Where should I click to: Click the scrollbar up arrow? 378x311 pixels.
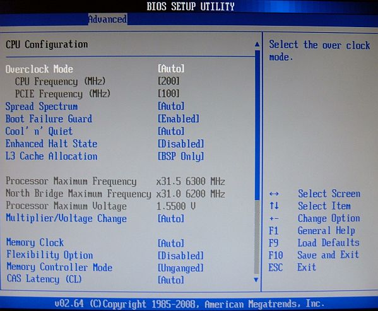(x=257, y=44)
